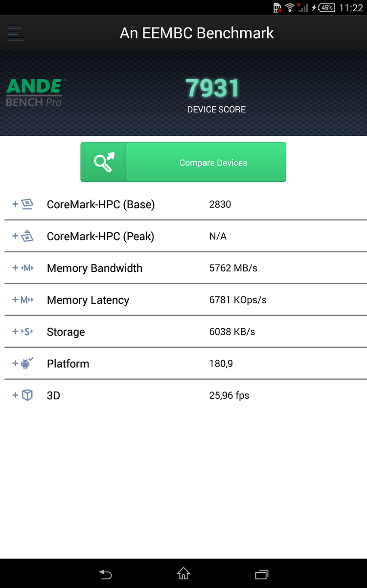Select the Memory Latency row label

(x=88, y=300)
